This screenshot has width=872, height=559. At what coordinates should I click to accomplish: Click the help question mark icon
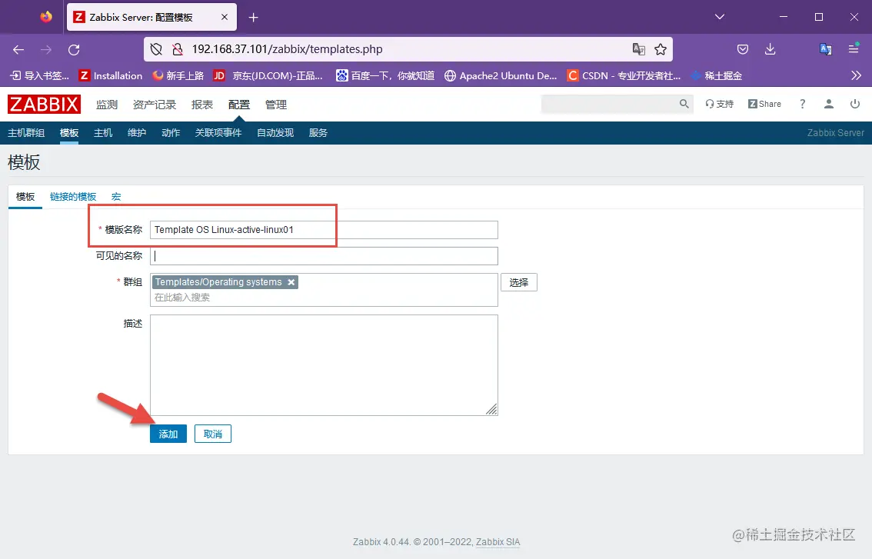pyautogui.click(x=802, y=103)
